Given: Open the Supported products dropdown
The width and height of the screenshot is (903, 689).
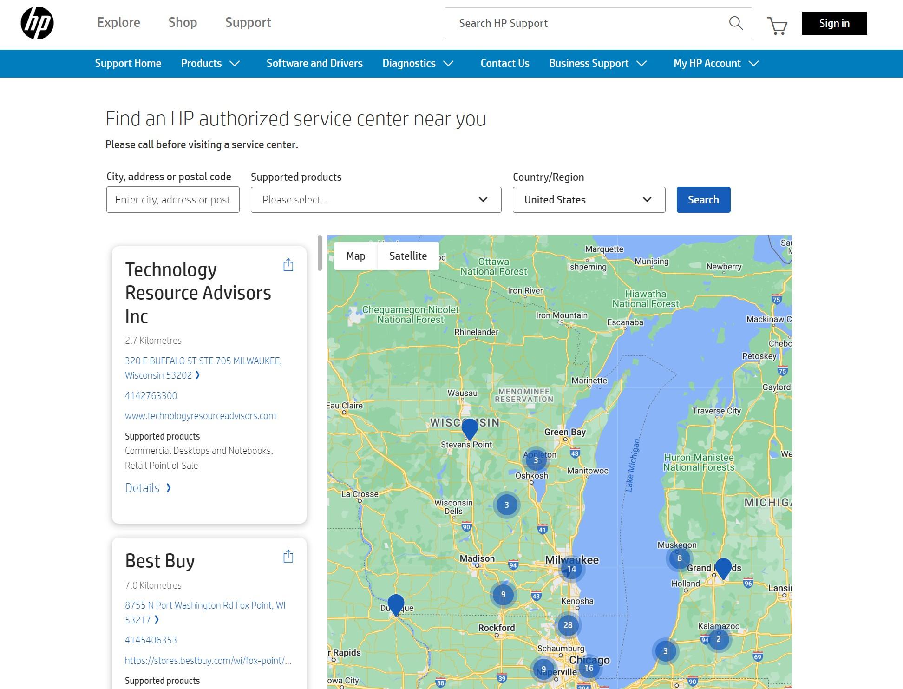Looking at the screenshot, I should tap(376, 200).
